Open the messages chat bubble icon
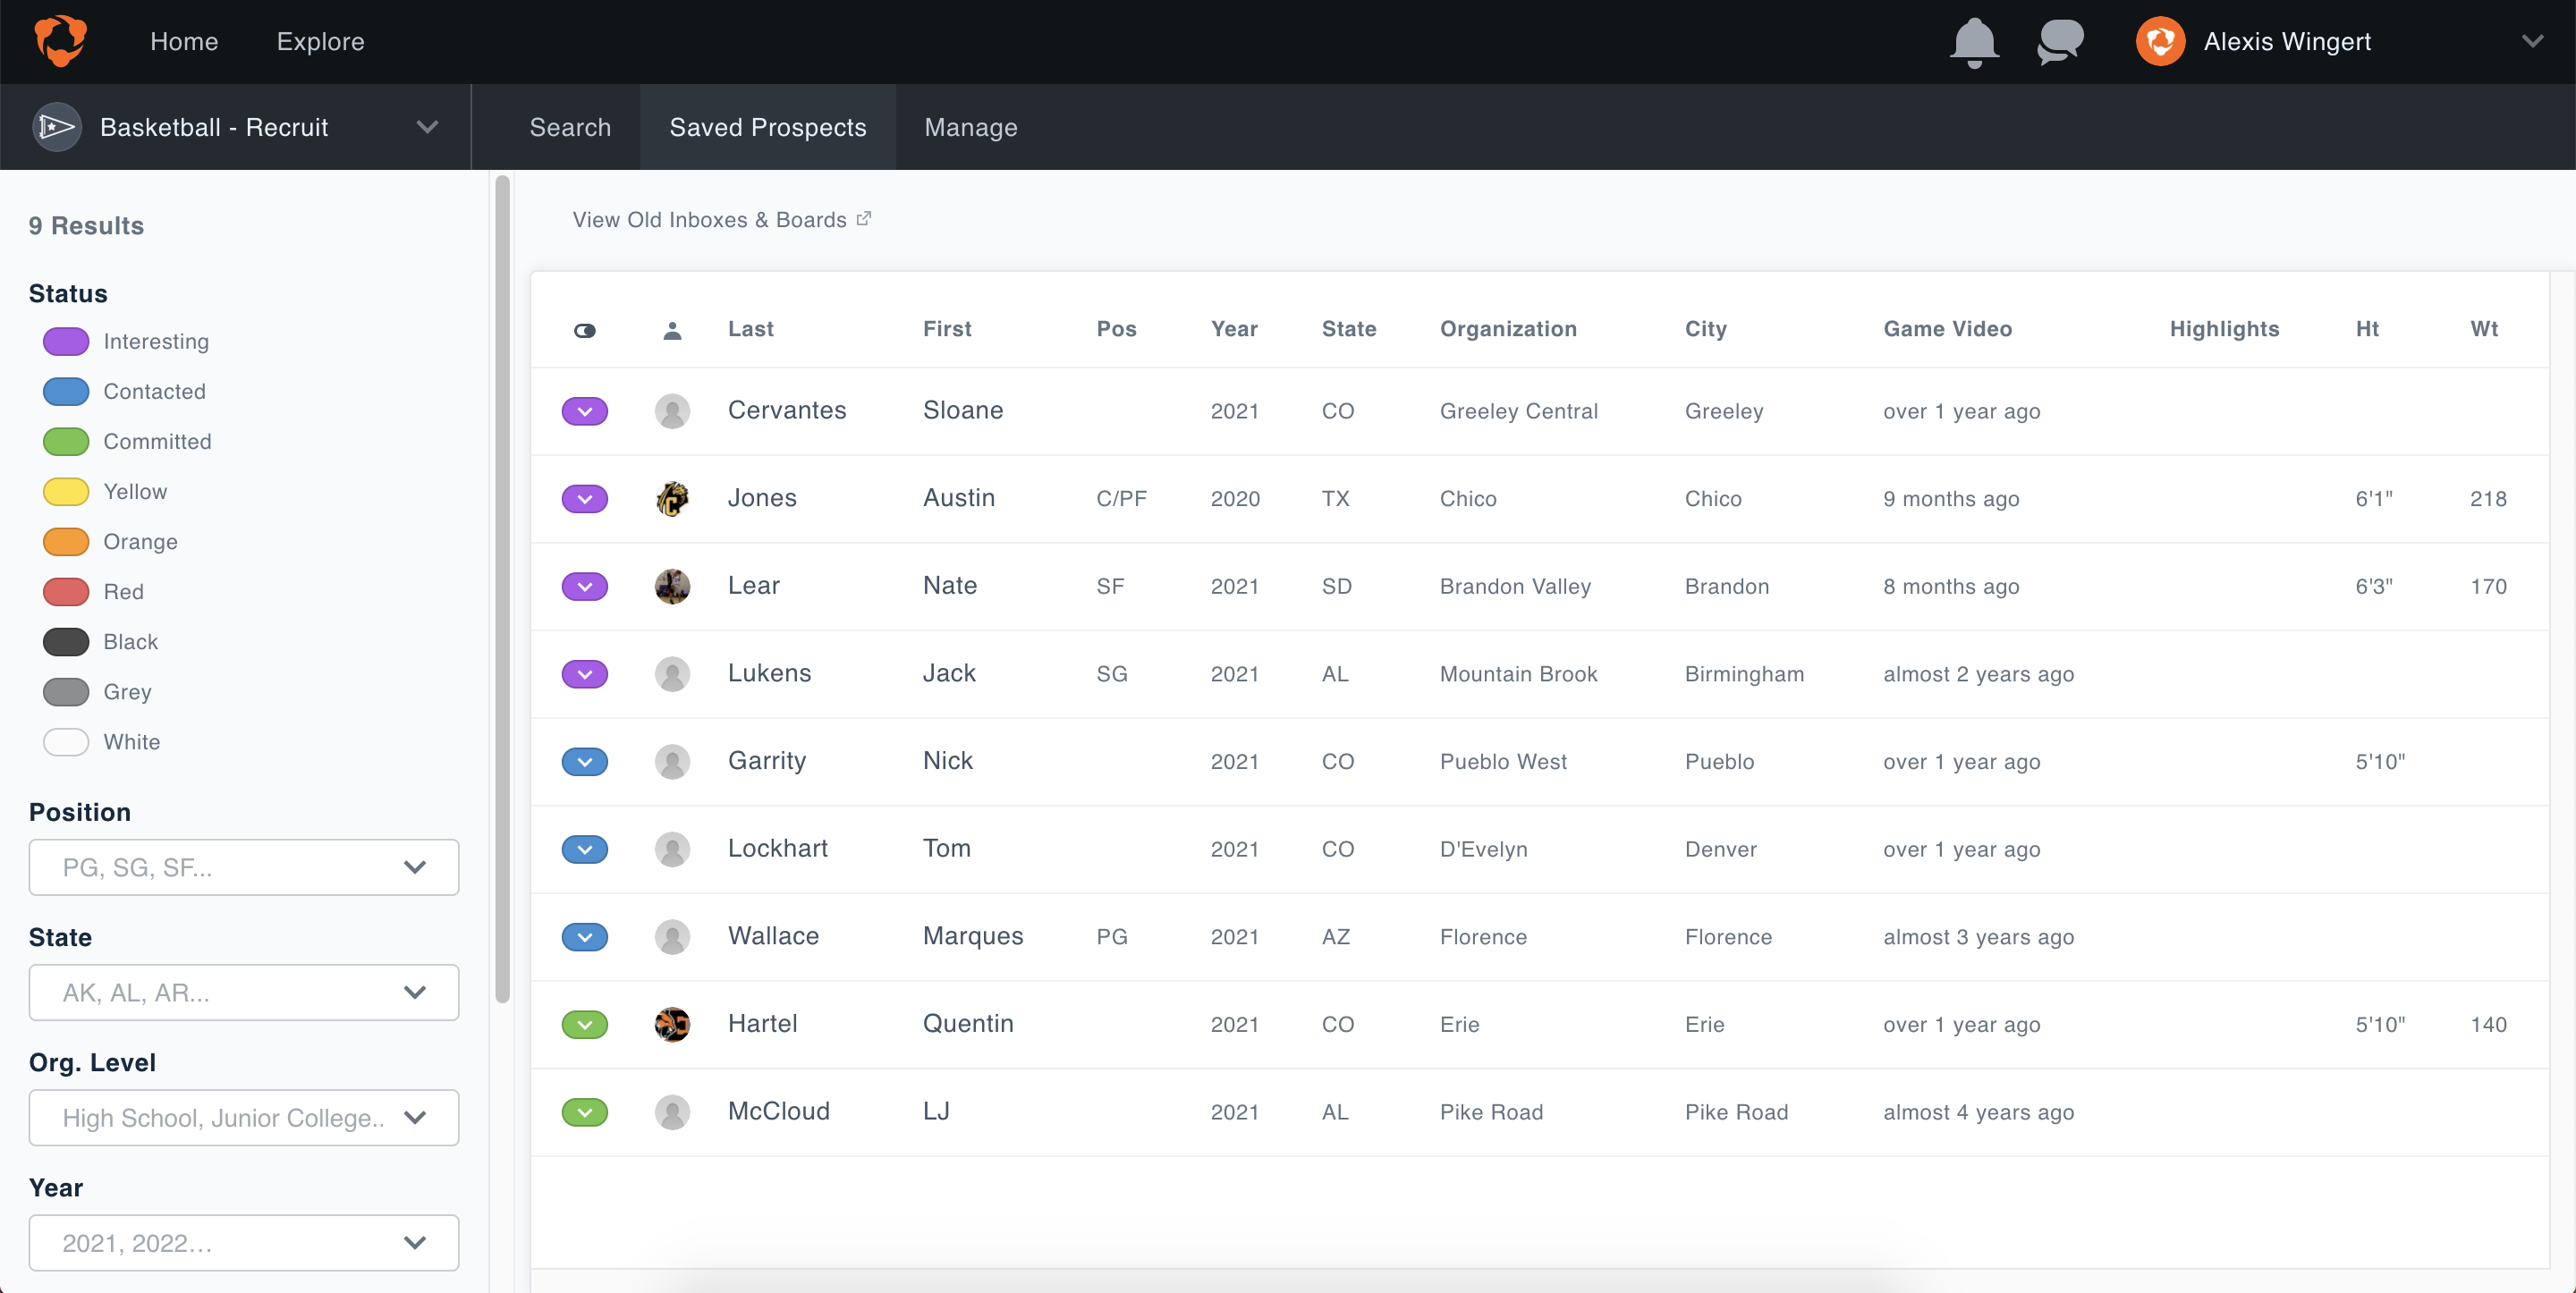2576x1293 pixels. coord(2060,42)
